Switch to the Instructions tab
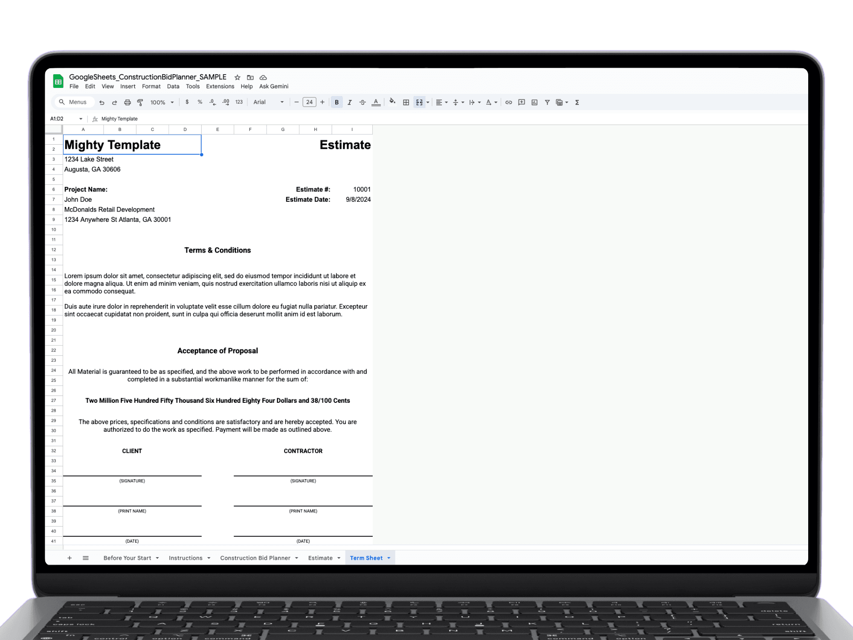Image resolution: width=853 pixels, height=640 pixels. pos(186,558)
